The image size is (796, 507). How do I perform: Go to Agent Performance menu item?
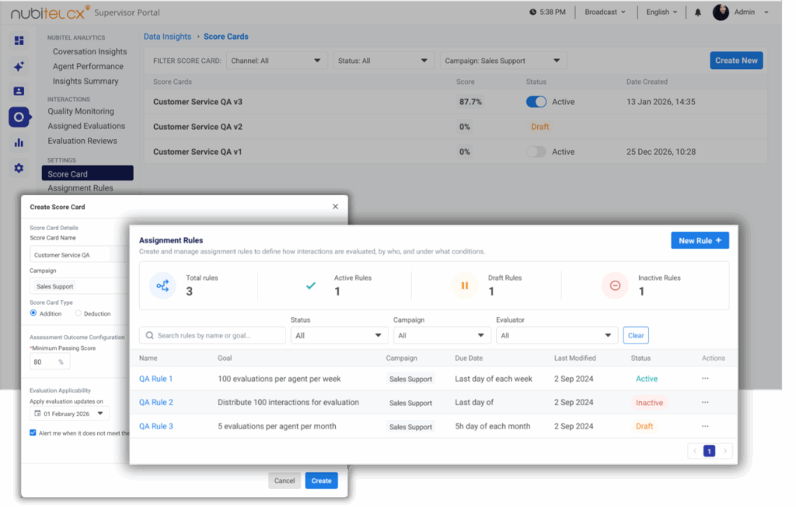88,66
